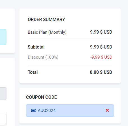
Task: Click the red discount amount -9.99 $ USD
Action: pos(101,57)
